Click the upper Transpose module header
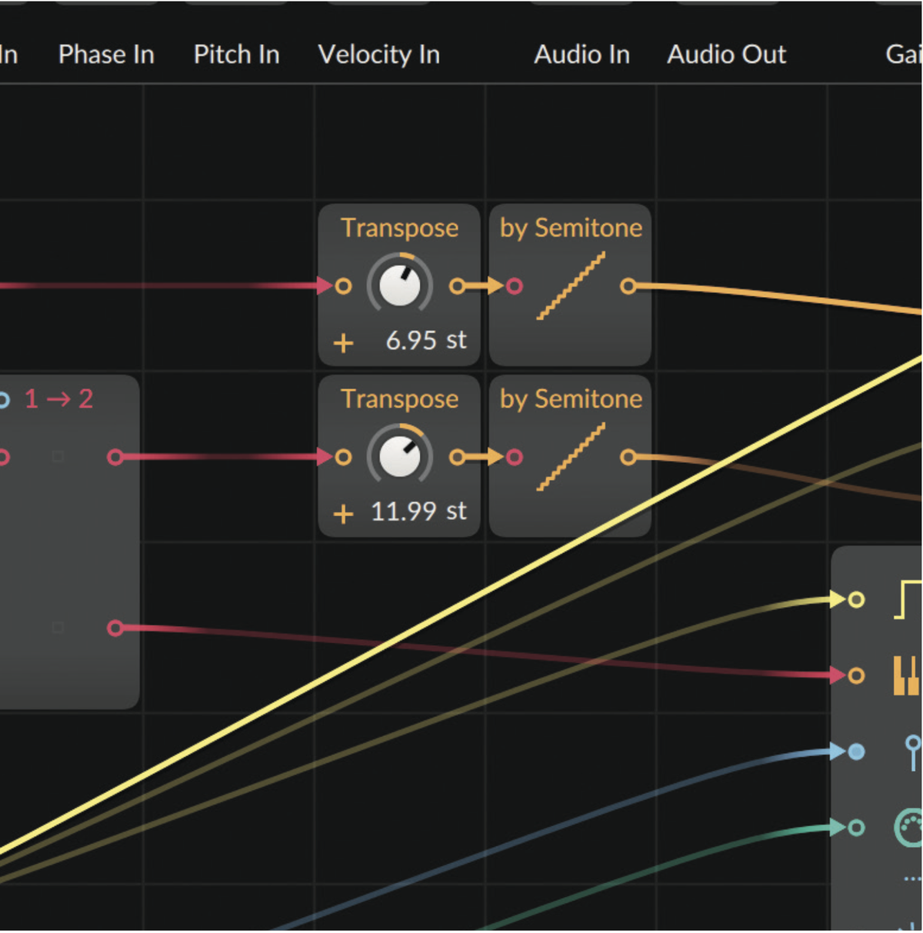 click(x=399, y=228)
